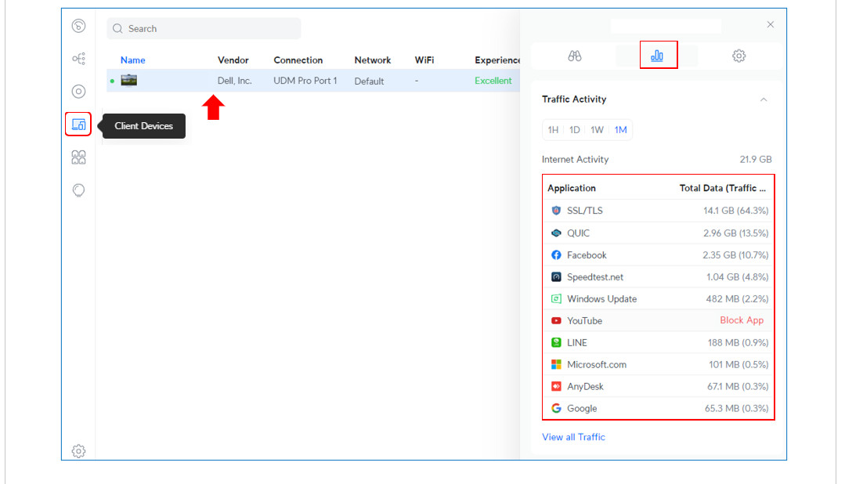Open the UniFi Devices circle icon
845x484 pixels.
coord(78,92)
